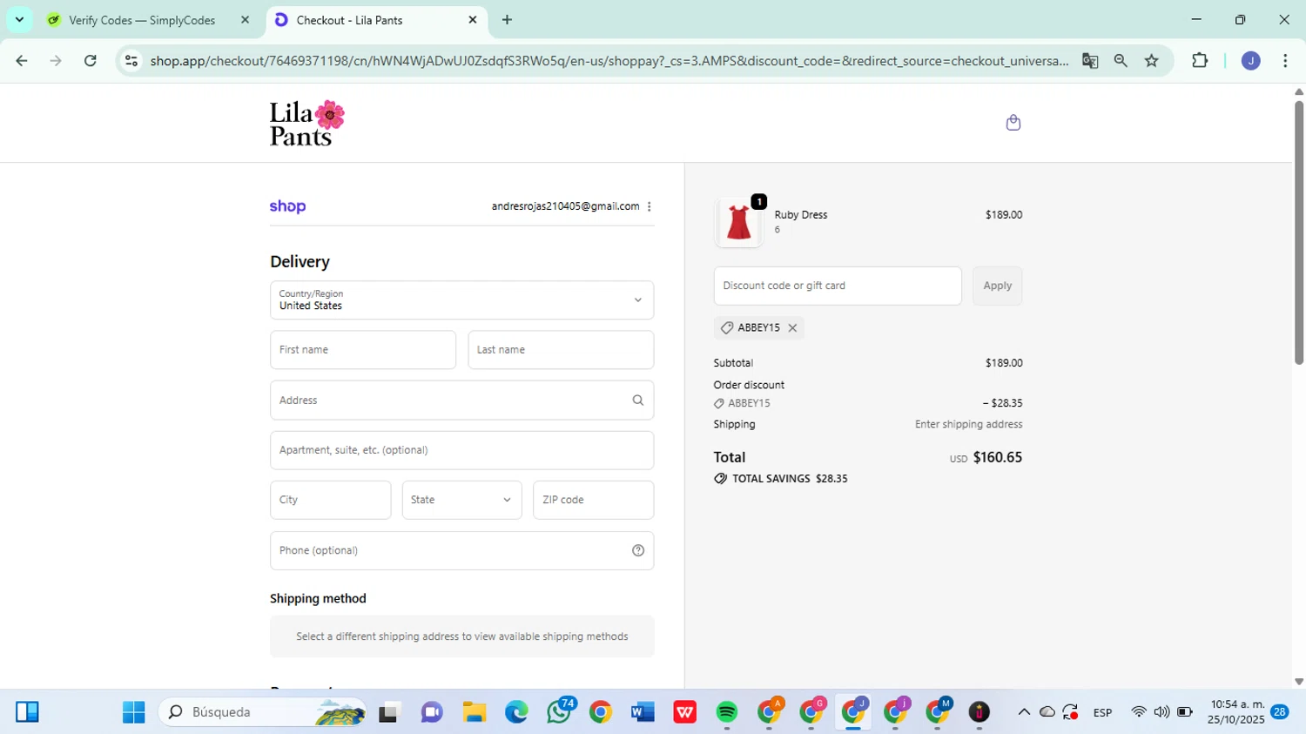The width and height of the screenshot is (1306, 734).
Task: Open the zoom magnifier icon in address bar
Action: tap(1121, 61)
